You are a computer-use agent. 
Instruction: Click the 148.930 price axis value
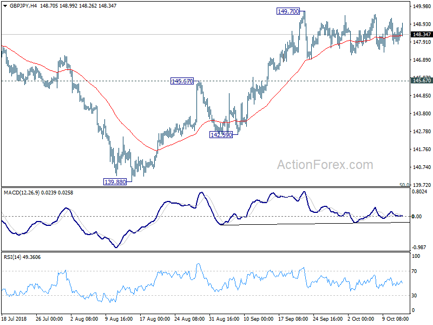coord(422,24)
